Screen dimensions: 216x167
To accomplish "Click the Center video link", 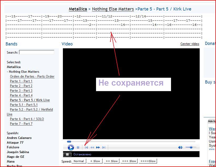I will tap(190, 44).
